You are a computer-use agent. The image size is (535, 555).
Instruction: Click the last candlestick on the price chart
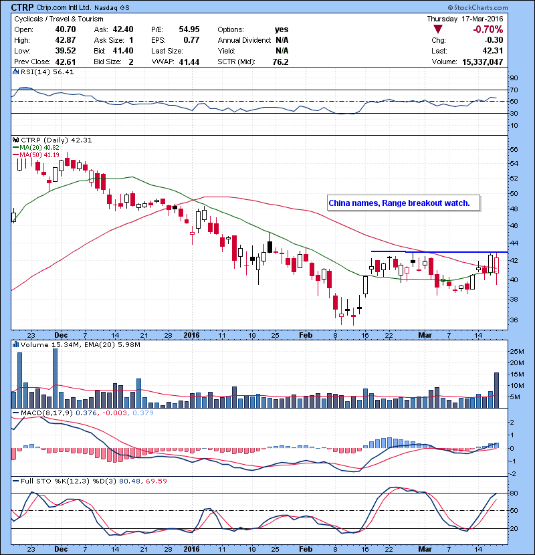tap(496, 269)
